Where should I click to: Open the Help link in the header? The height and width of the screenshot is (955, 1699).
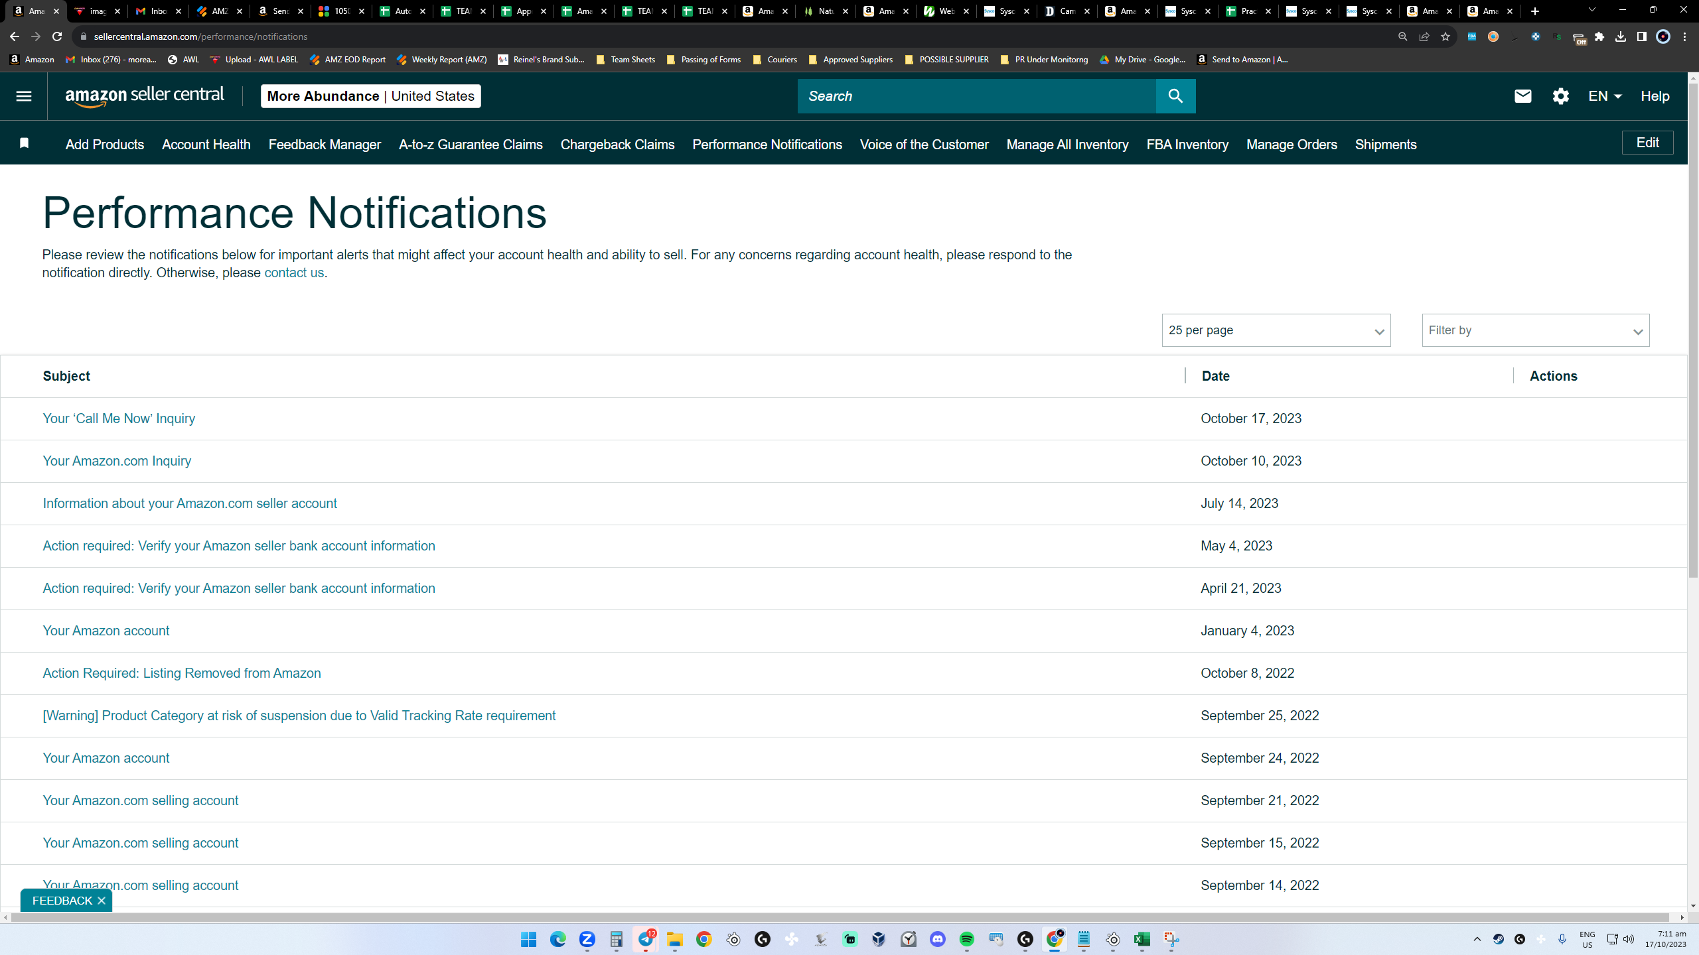tap(1655, 96)
